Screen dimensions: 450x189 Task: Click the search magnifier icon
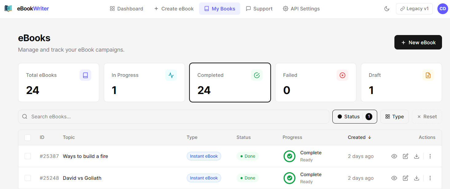click(x=25, y=116)
